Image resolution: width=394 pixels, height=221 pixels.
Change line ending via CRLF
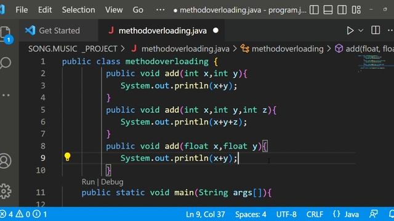click(x=315, y=214)
